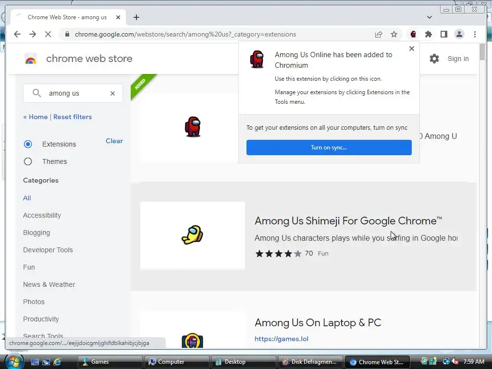This screenshot has height=369, width=492.
Task: View site information lock icon
Action: click(x=67, y=34)
